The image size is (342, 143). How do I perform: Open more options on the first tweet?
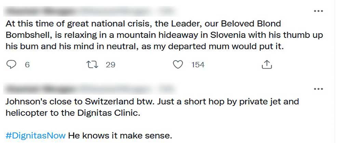point(318,11)
